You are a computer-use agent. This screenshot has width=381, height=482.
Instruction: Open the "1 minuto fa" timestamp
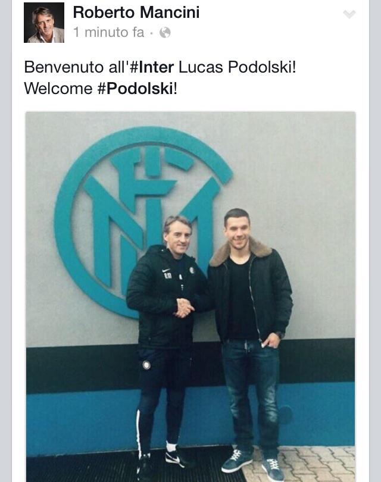click(108, 32)
